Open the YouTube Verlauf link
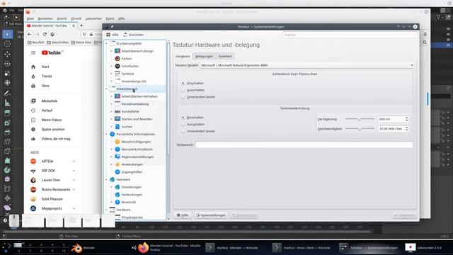Image resolution: width=453 pixels, height=255 pixels. (x=47, y=110)
